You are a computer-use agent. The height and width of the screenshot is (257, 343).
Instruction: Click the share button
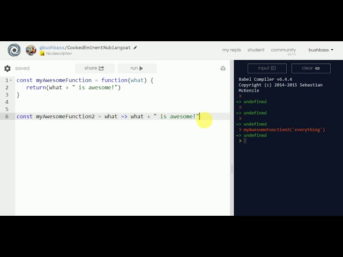pyautogui.click(x=95, y=68)
